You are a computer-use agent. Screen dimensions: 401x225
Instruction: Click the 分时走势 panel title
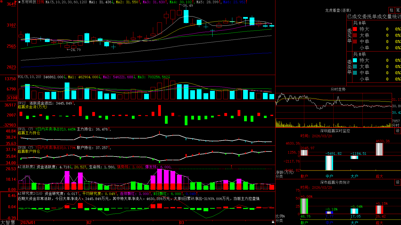click(x=338, y=89)
